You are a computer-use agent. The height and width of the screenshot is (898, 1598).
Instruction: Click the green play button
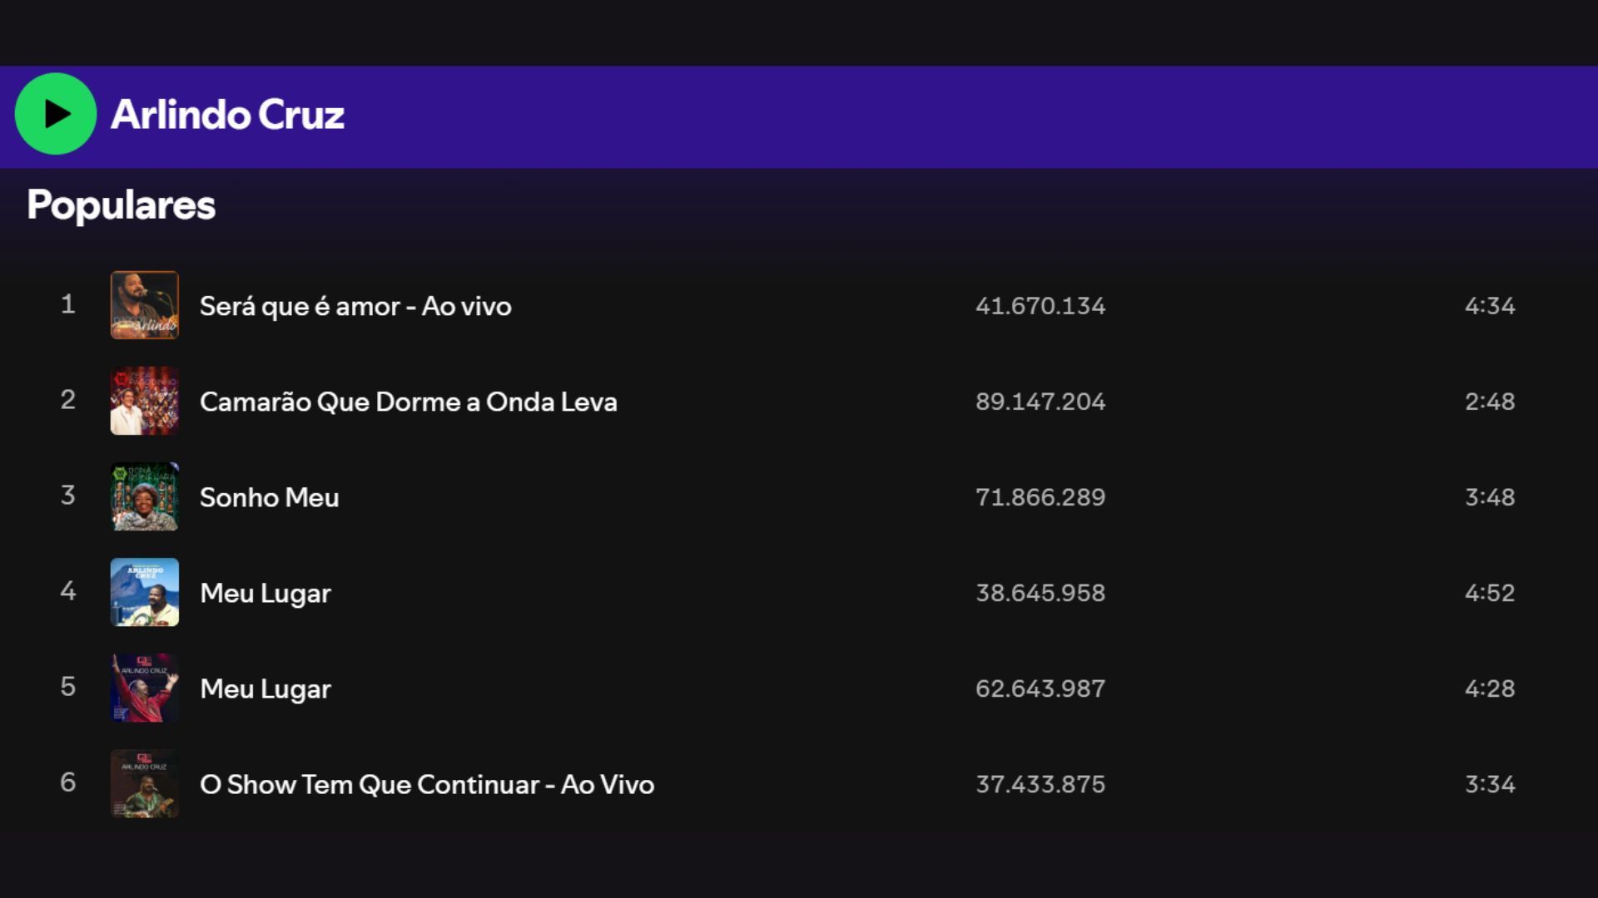(x=56, y=114)
